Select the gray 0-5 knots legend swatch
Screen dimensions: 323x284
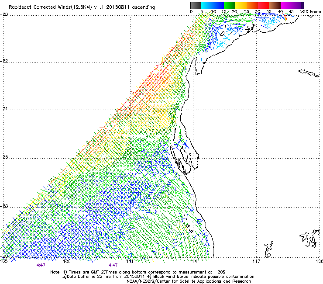pyautogui.click(x=196, y=5)
